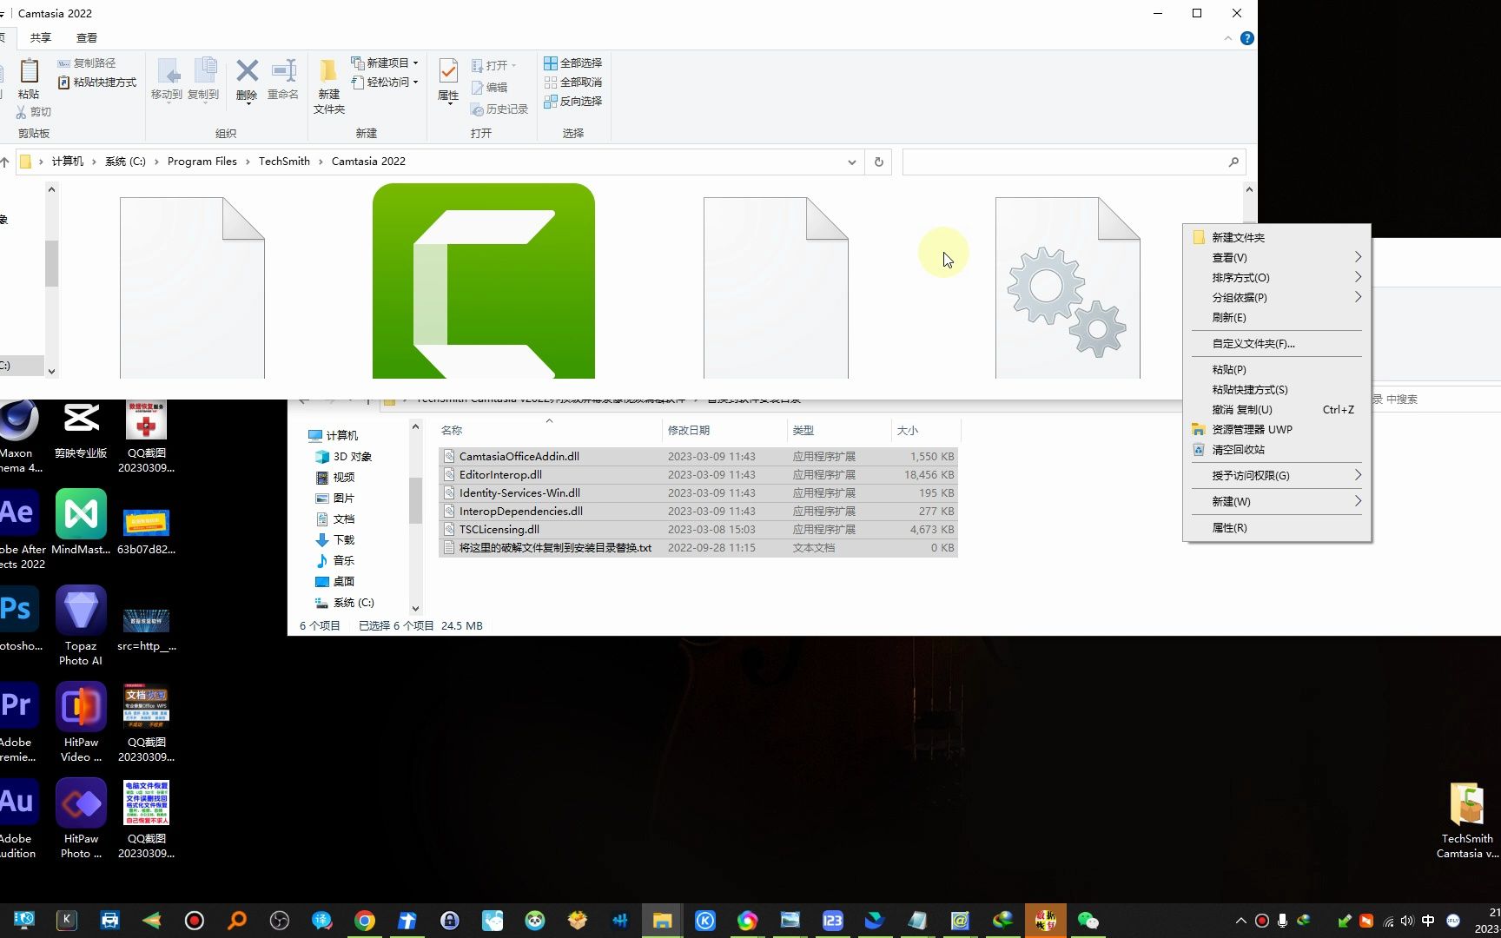Click the Explorer search box
Viewport: 1501px width, 938px height.
tap(1074, 162)
